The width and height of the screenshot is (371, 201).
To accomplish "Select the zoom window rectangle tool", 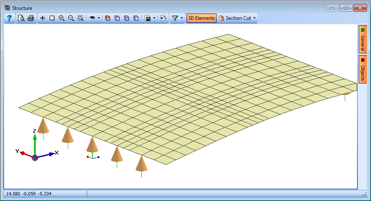I will pos(52,18).
